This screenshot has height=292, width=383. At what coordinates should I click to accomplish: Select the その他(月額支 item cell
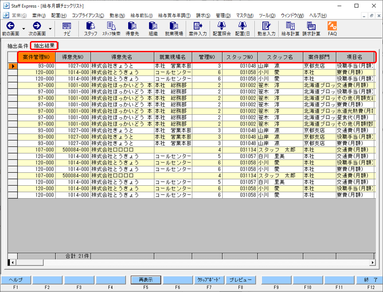[355, 98]
